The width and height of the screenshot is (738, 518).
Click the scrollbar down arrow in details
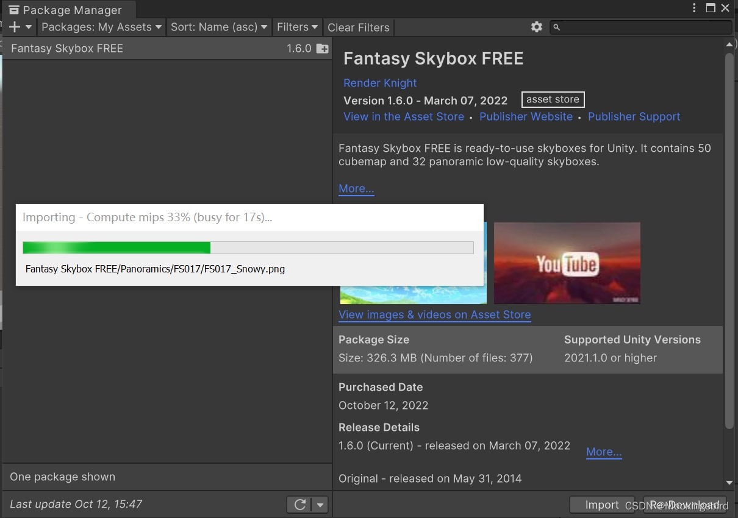click(729, 483)
